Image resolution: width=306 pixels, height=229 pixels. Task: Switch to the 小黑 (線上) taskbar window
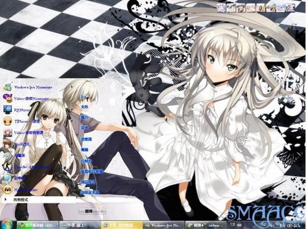(x=79, y=225)
